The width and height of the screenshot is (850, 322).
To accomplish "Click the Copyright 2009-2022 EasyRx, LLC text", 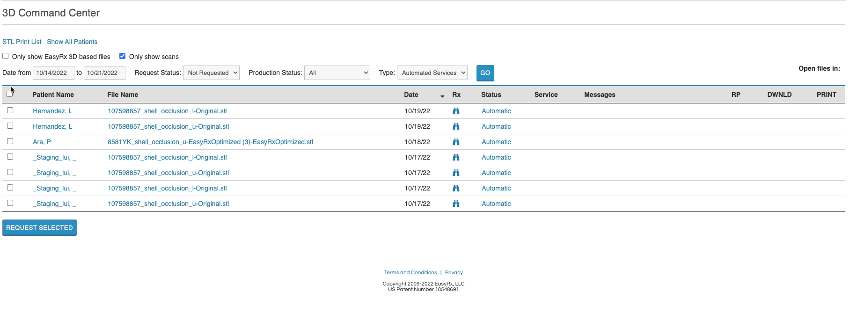I will coord(424,284).
